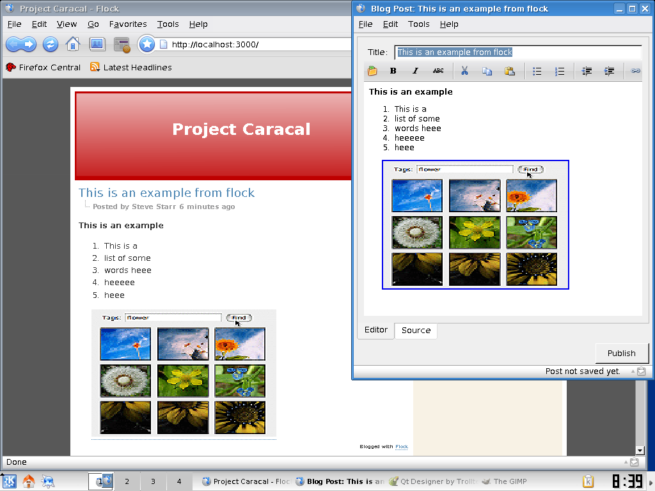
Task: Open The GIMP from the taskbar
Action: 504,481
